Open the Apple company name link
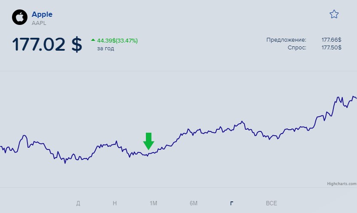357x213 pixels. (42, 14)
